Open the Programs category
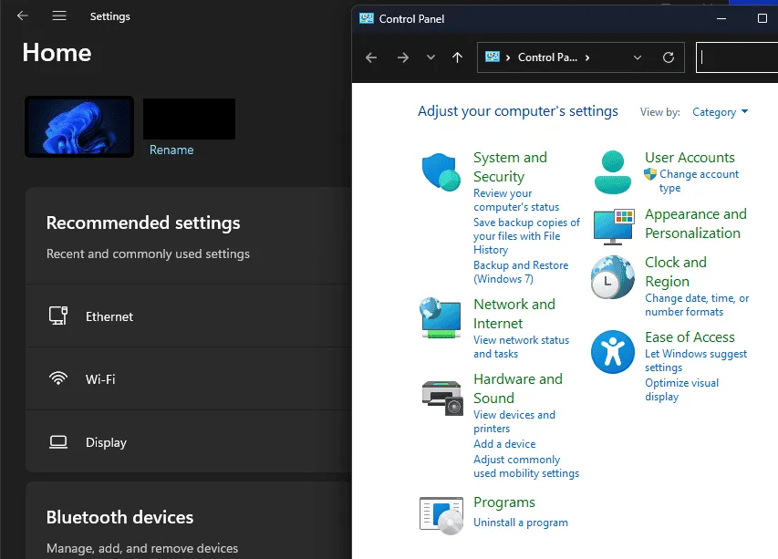The image size is (778, 559). [x=504, y=502]
